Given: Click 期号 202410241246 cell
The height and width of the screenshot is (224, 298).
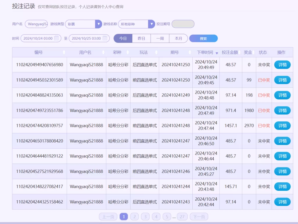Looking at the screenshot, I should pos(176,171).
